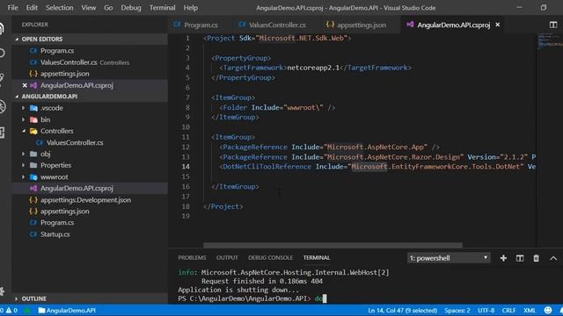Click the AngularDemo.API folder in the status bar
The height and width of the screenshot is (316, 563).
(67, 310)
